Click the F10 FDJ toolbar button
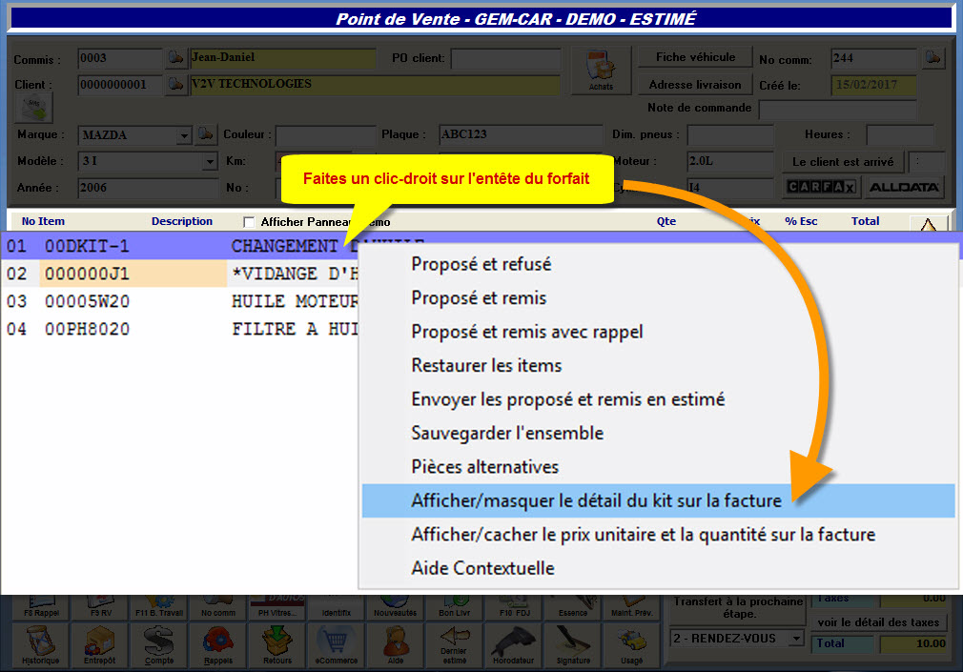This screenshot has width=963, height=672. [x=513, y=607]
